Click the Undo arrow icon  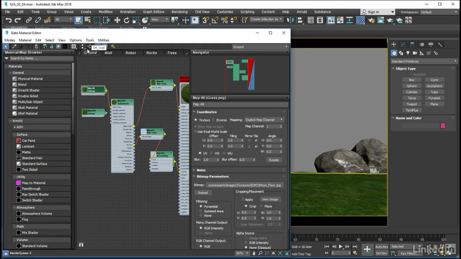pos(9,20)
